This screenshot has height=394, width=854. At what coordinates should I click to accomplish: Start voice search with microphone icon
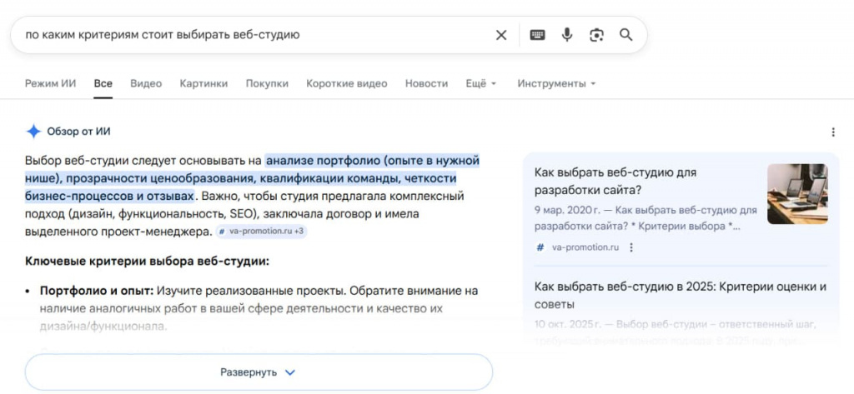click(567, 35)
